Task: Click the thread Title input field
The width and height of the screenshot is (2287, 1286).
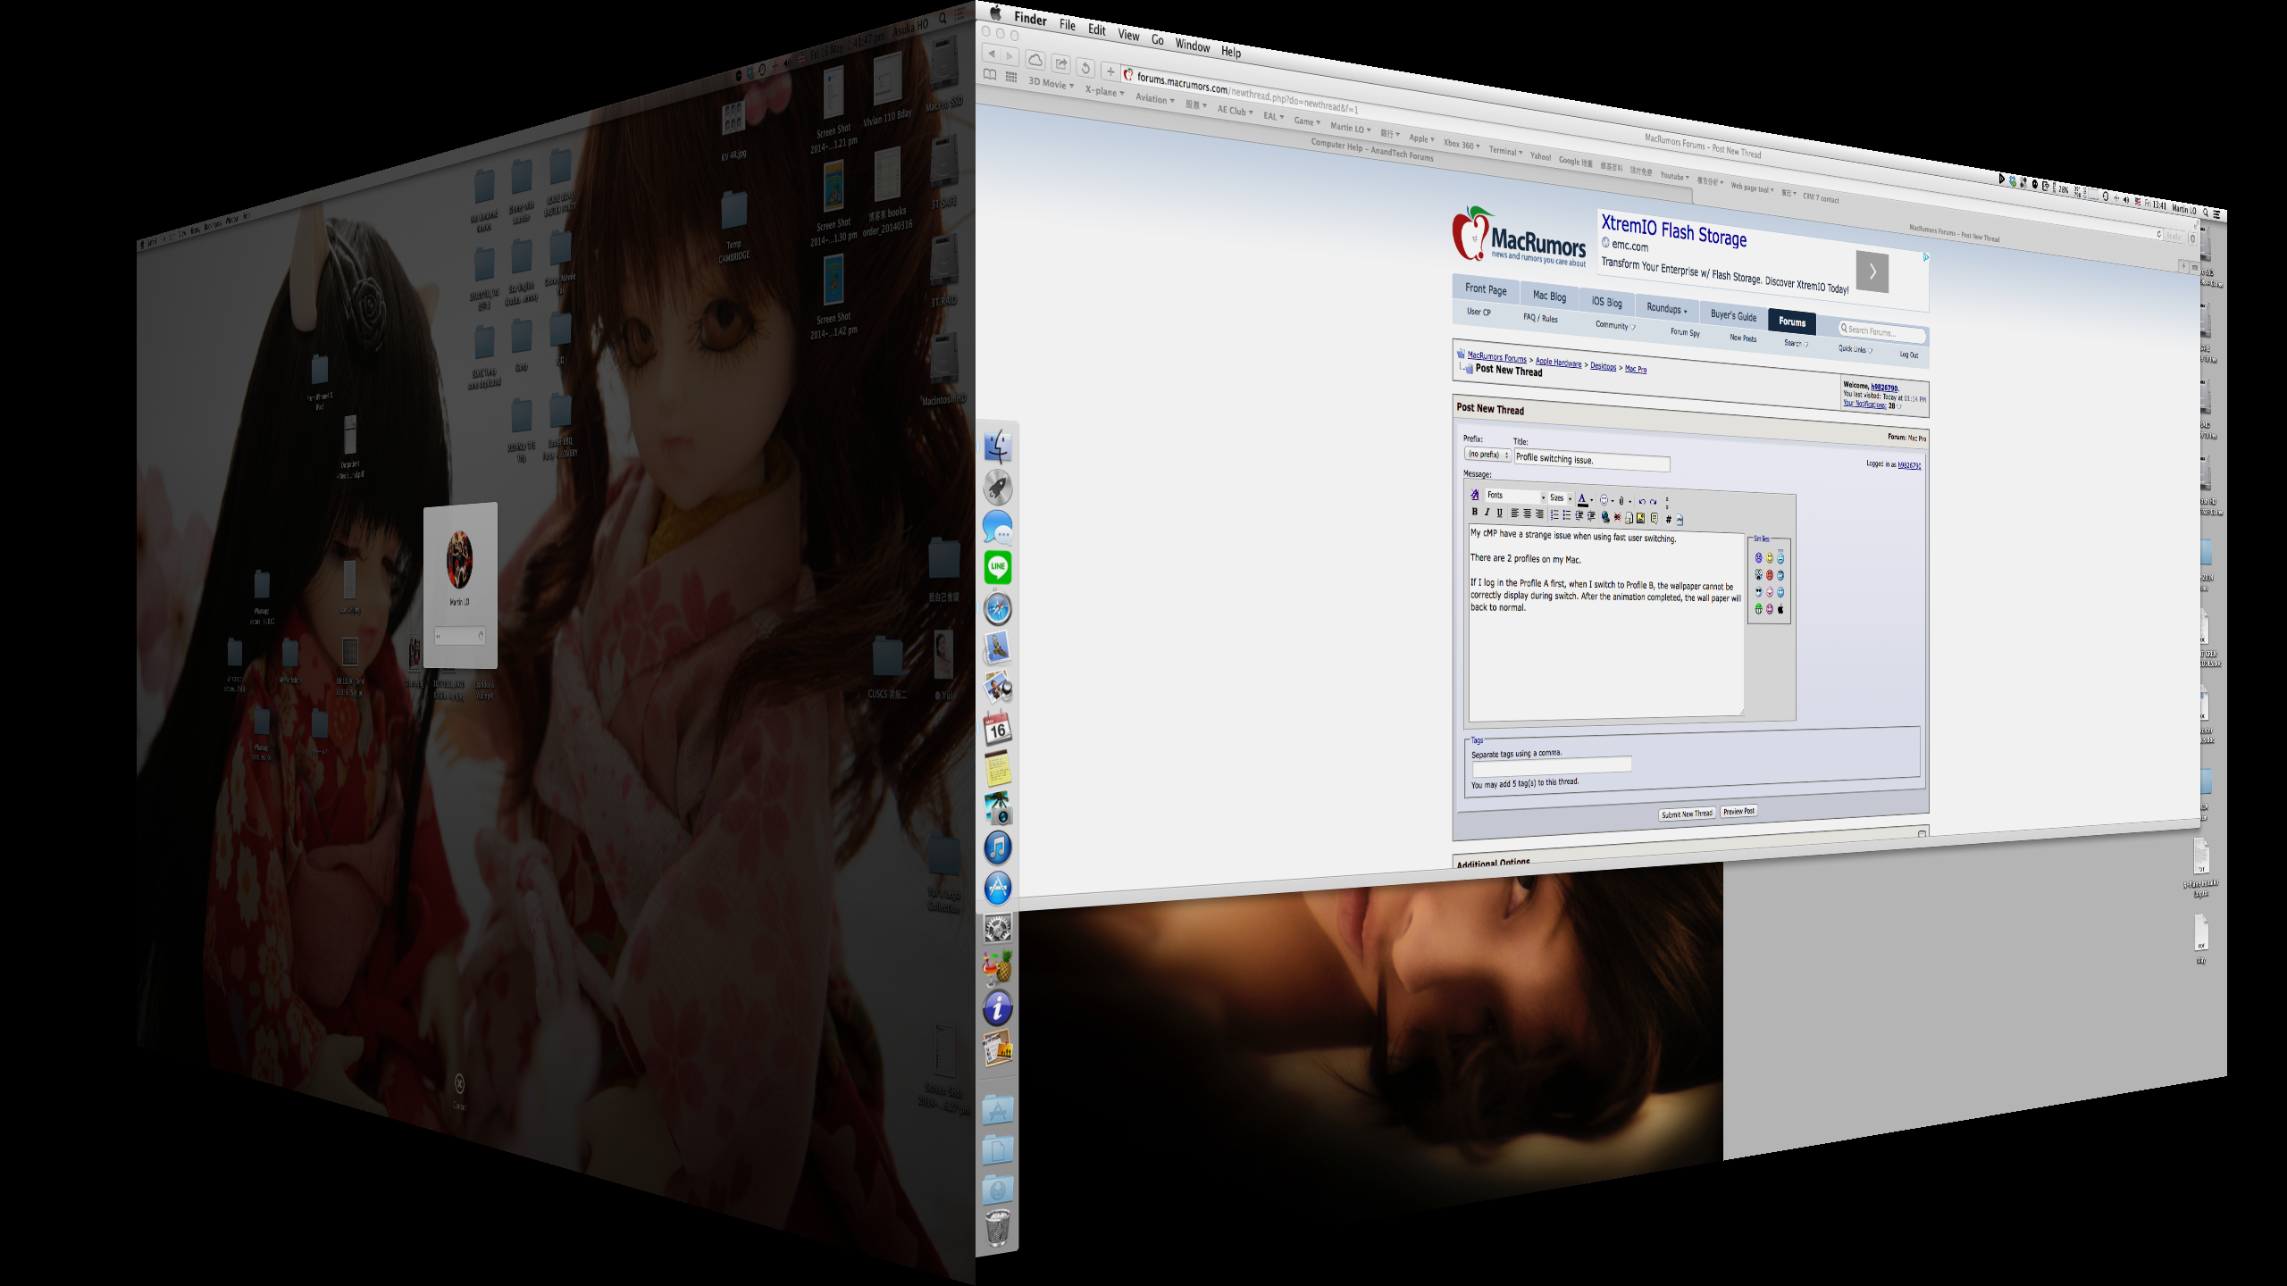Action: (x=1591, y=461)
